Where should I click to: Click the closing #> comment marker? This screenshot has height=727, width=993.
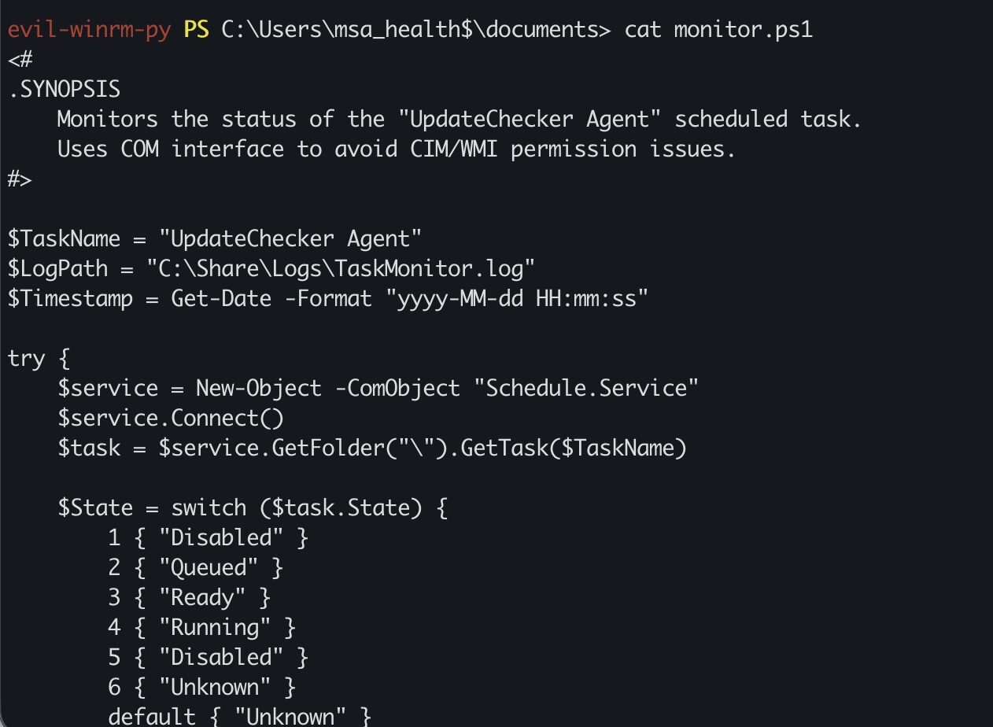coord(20,179)
